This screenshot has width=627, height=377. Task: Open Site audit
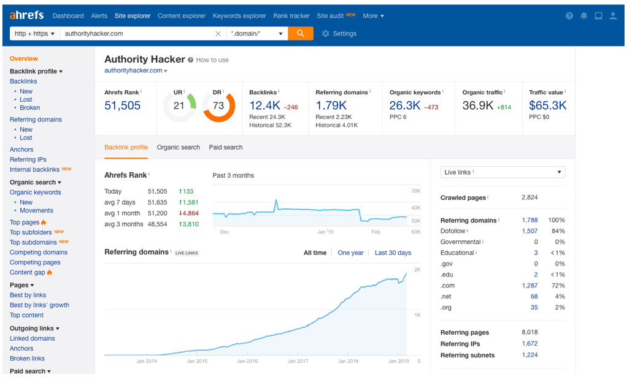point(330,16)
